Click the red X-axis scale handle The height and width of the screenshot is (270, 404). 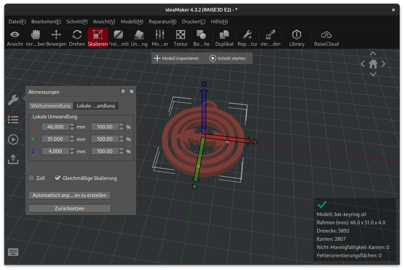coord(255,142)
